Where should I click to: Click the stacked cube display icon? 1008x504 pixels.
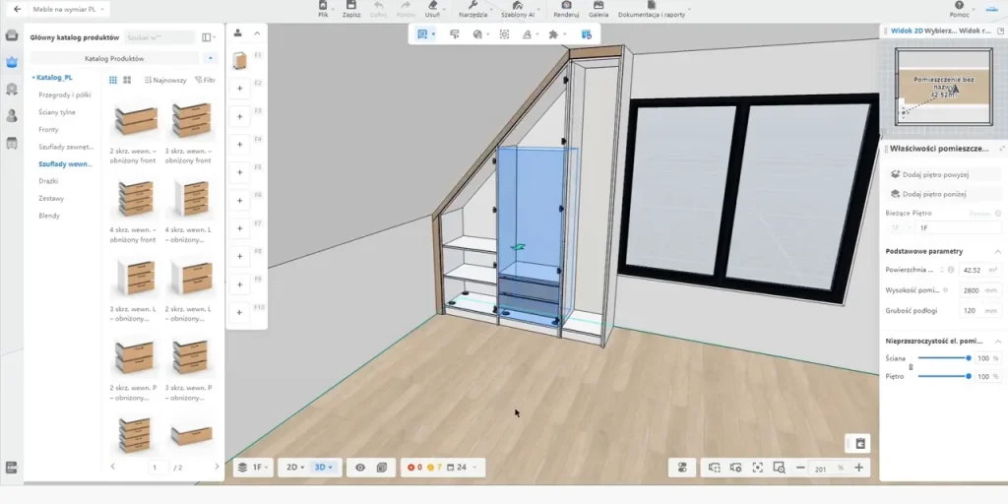click(x=382, y=468)
